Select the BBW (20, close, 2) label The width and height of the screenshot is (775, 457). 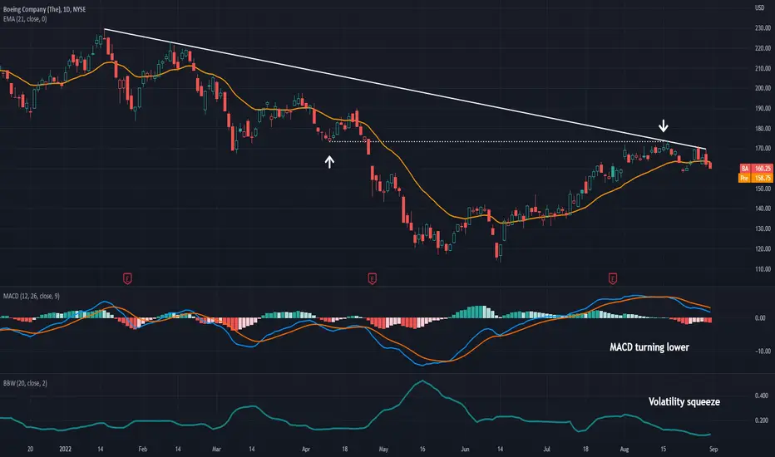pos(25,383)
